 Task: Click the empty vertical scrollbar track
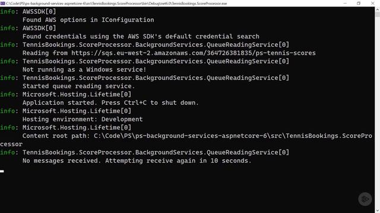pyautogui.click(x=378, y=111)
